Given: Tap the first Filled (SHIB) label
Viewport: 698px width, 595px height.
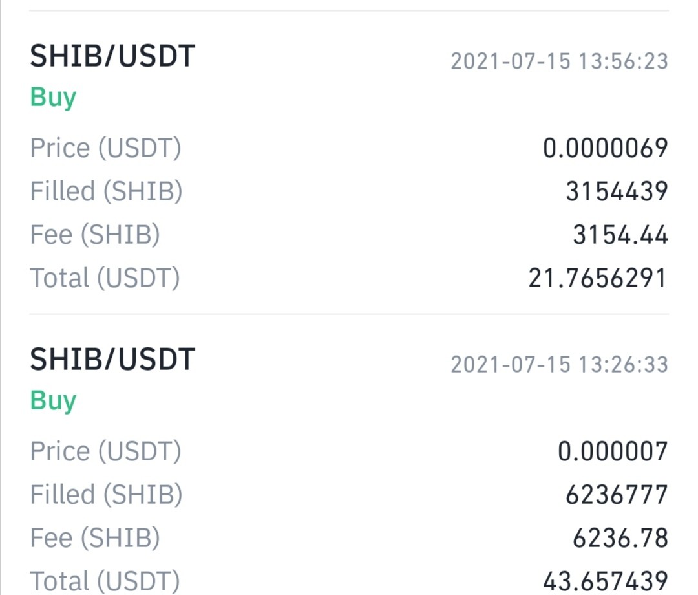Looking at the screenshot, I should [x=107, y=191].
